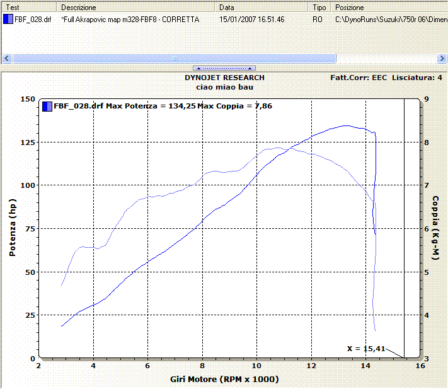Click the blue legend swatch beside FBF_028.drf
448x389 pixels.
tap(47, 106)
